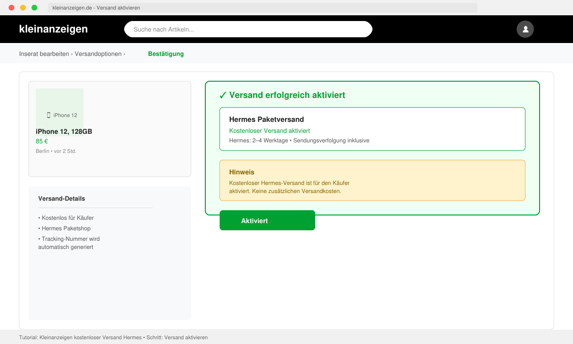Image resolution: width=573 pixels, height=344 pixels.
Task: Open the 'iPhone 12, 128GB' listing title
Action: [64, 131]
